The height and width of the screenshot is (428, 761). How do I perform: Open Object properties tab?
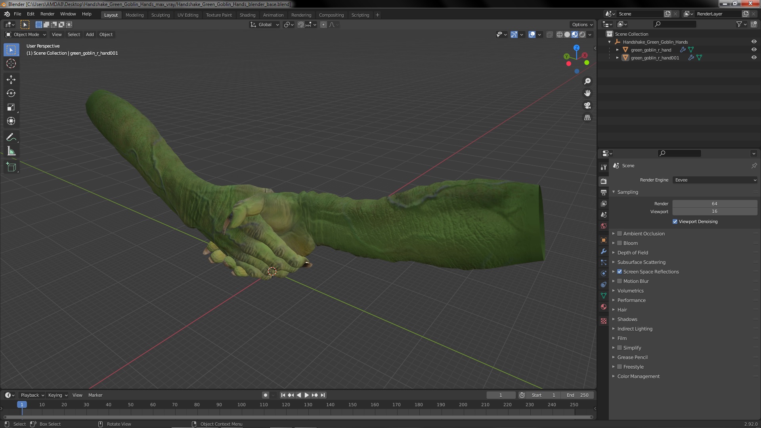pos(604,240)
